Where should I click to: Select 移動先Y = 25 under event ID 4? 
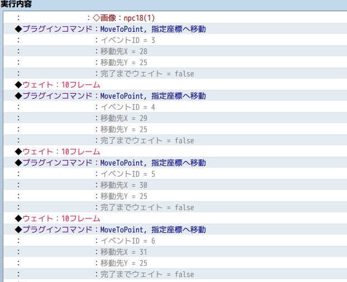coord(175,129)
